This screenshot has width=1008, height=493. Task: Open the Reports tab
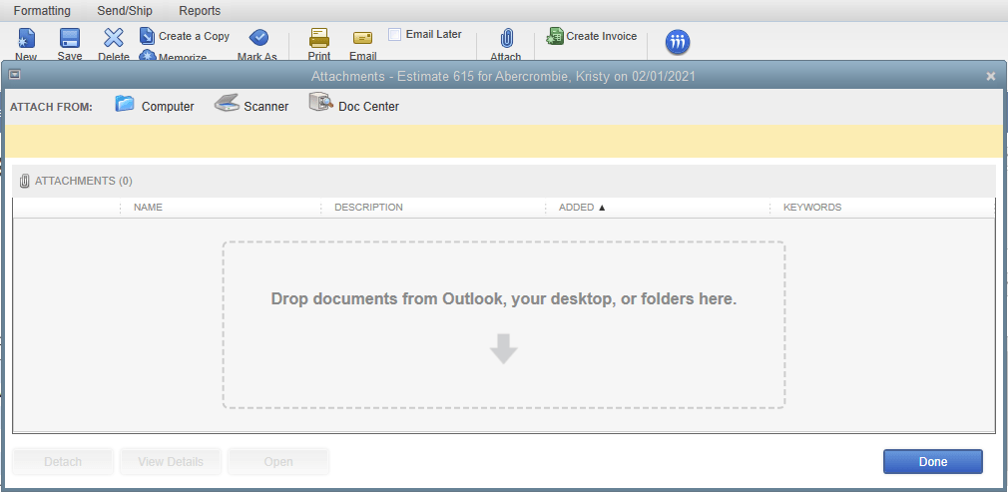(200, 11)
